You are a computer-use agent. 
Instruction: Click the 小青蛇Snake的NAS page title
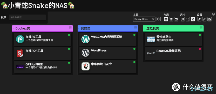(38, 6)
